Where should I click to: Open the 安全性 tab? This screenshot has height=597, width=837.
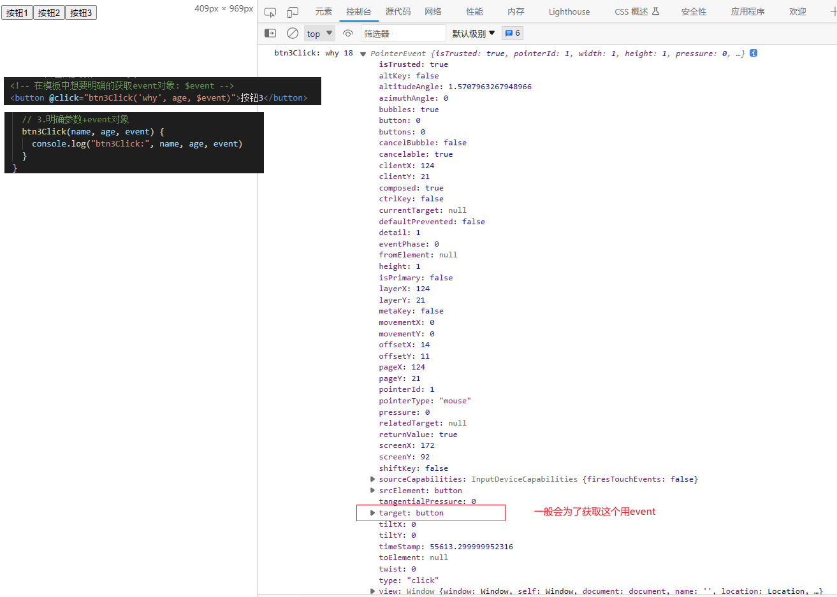click(x=694, y=11)
